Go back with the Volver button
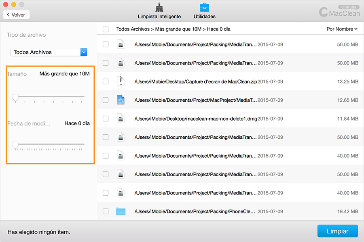 pos(16,15)
